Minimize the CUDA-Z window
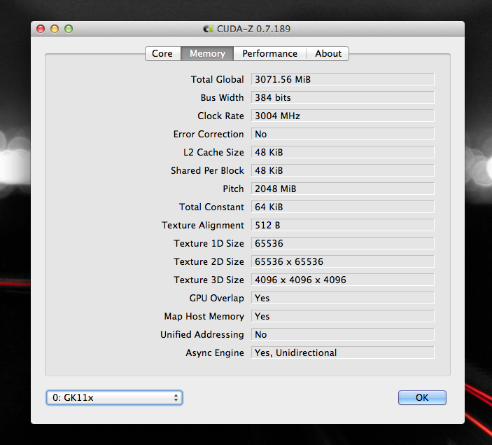 (55, 29)
